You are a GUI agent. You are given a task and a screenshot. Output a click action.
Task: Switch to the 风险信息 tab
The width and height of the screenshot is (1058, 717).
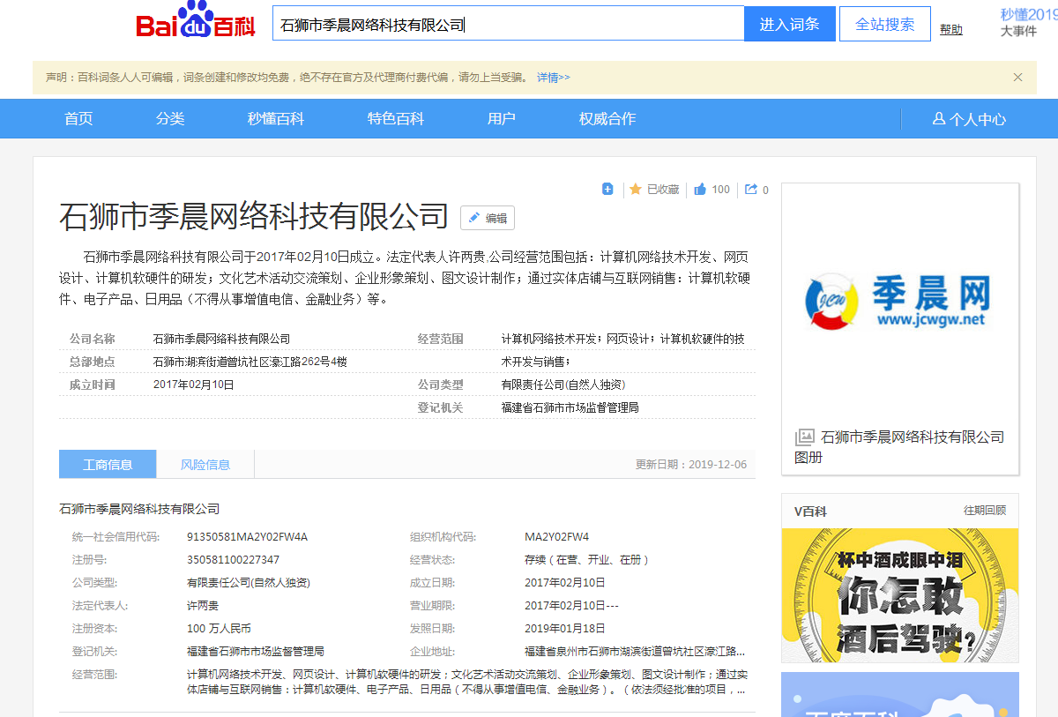click(x=205, y=464)
